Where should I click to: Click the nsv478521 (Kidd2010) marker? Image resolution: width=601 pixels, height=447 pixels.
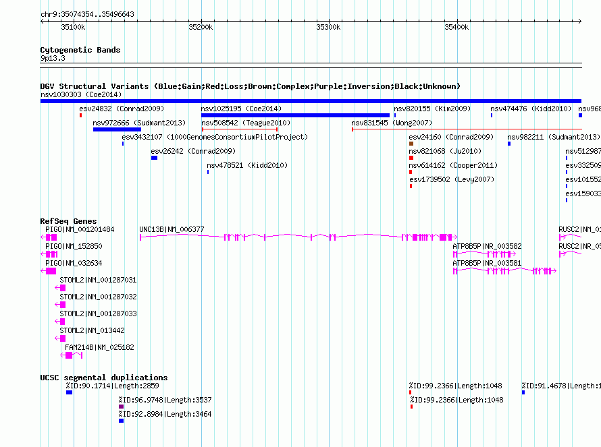pyautogui.click(x=208, y=172)
